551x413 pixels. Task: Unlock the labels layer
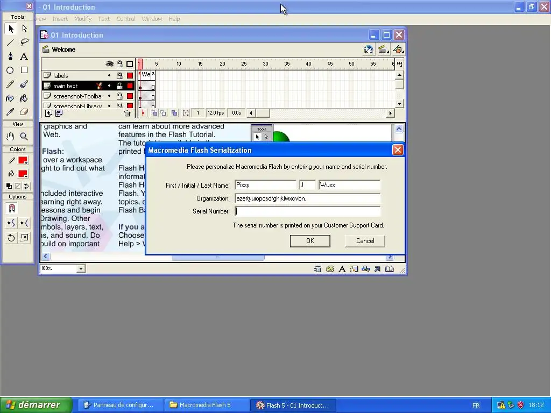120,75
